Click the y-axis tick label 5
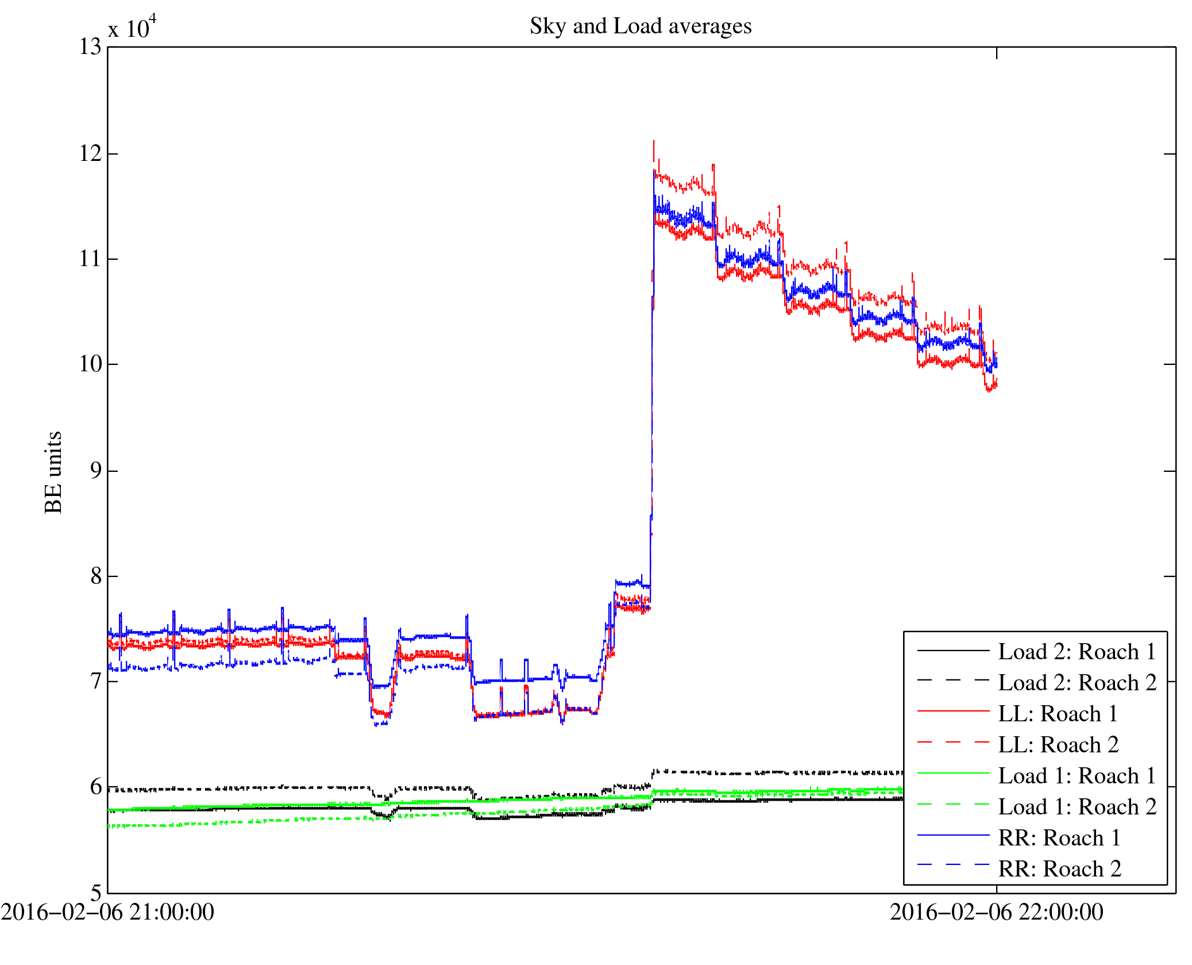 tap(96, 893)
